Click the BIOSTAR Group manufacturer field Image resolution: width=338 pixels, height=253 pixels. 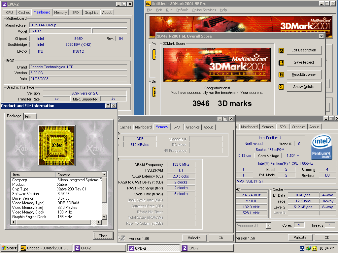pos(78,25)
